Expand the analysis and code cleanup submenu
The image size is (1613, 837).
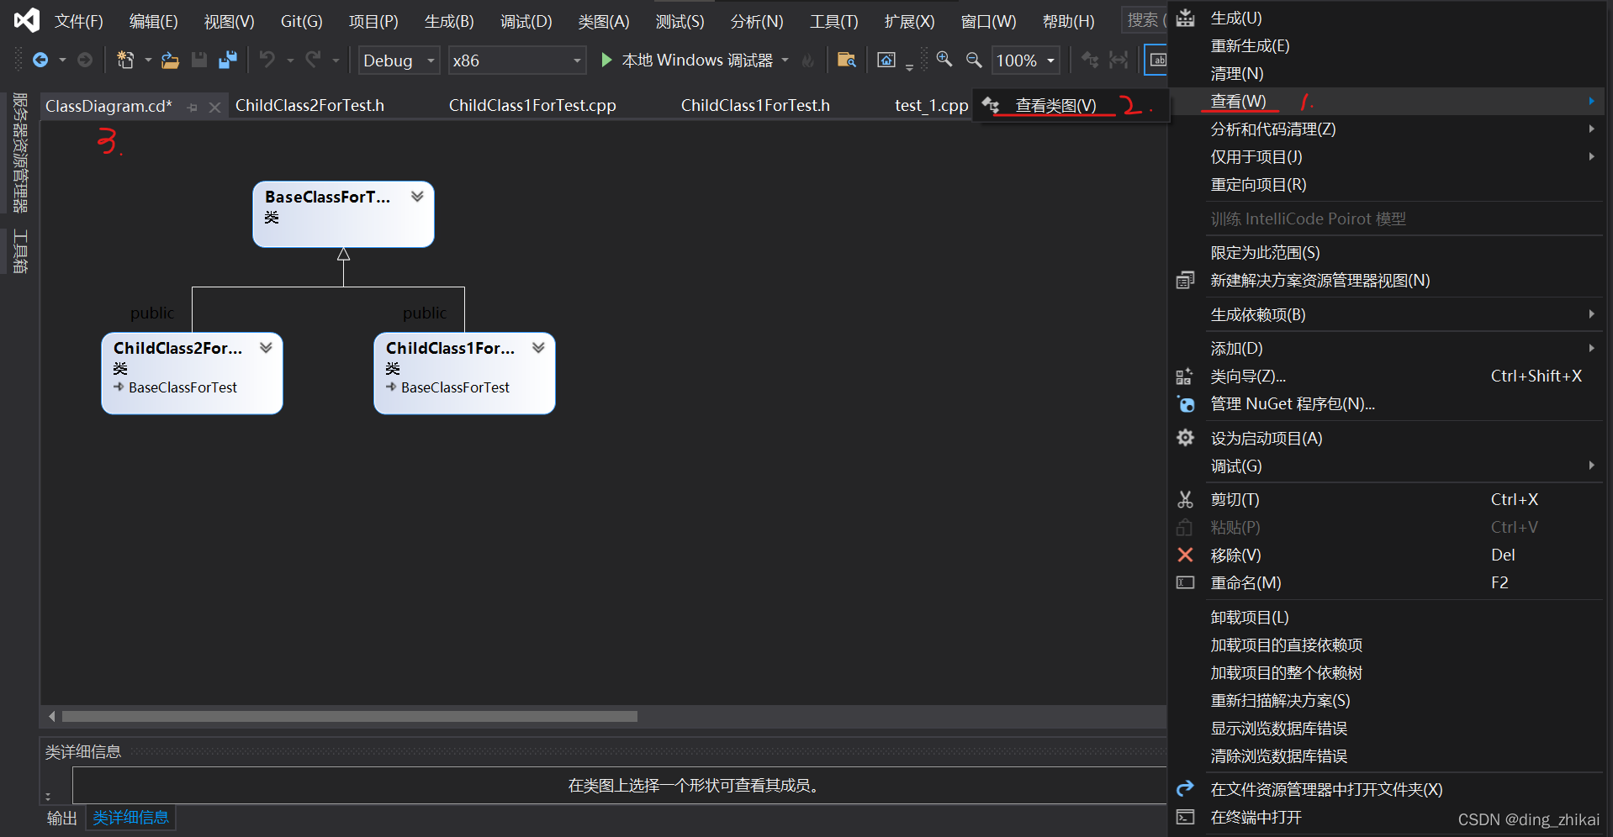pyautogui.click(x=1591, y=129)
